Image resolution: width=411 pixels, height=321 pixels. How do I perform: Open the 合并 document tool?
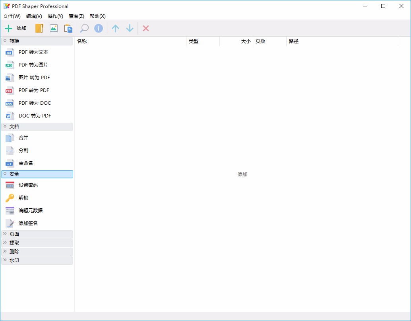(x=23, y=137)
